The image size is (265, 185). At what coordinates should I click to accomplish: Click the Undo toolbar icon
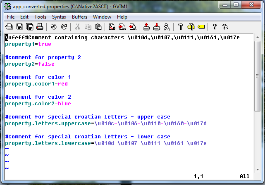pos(54,27)
